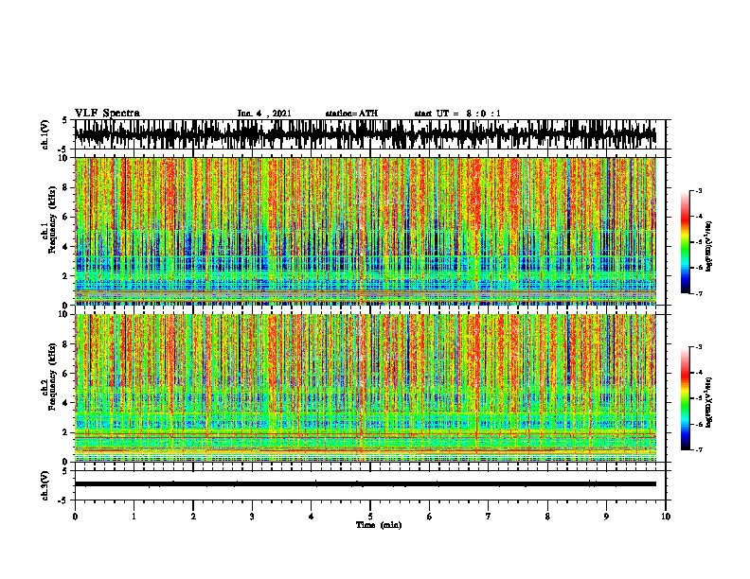Click time axis tick label "5"
Viewport: 750px width, 579px height.
[x=370, y=517]
